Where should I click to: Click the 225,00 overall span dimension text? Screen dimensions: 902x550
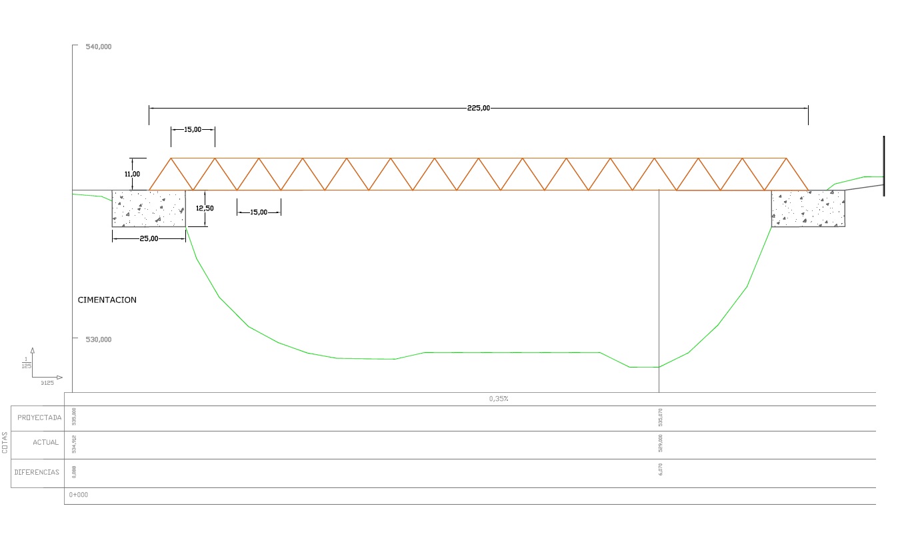478,108
